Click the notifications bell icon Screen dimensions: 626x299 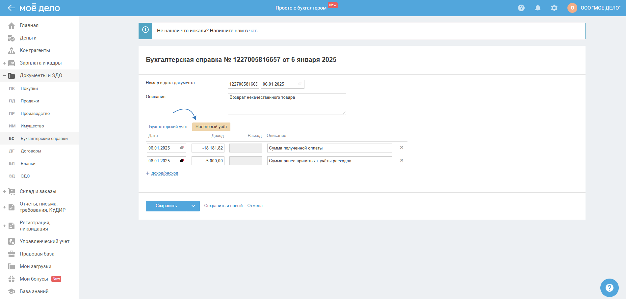tap(537, 8)
